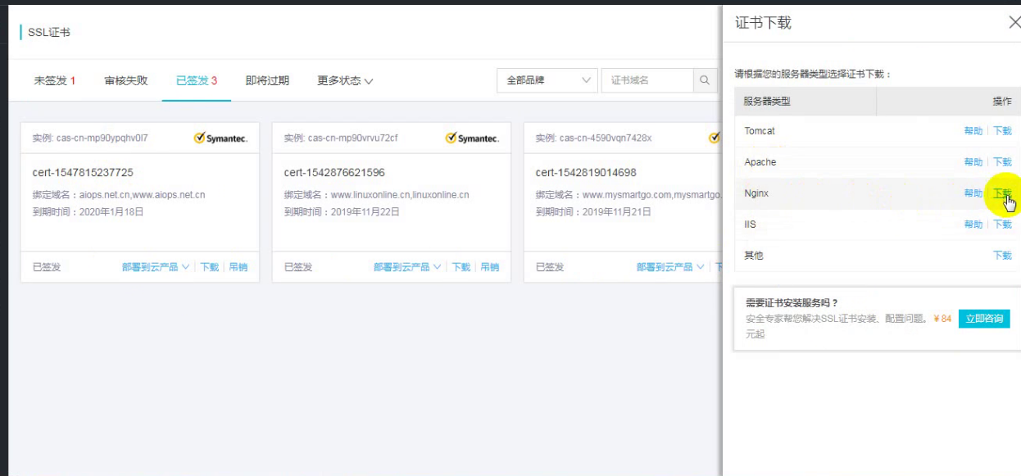Click instance ID cas-cn-4590vqn7428x
Screen dimensions: 1021x476
[x=606, y=138]
